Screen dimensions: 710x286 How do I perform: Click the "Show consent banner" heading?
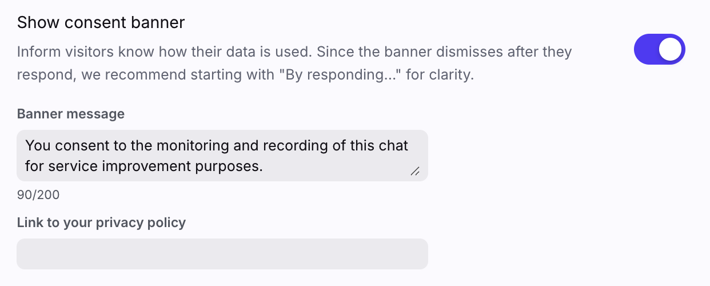[x=101, y=22]
